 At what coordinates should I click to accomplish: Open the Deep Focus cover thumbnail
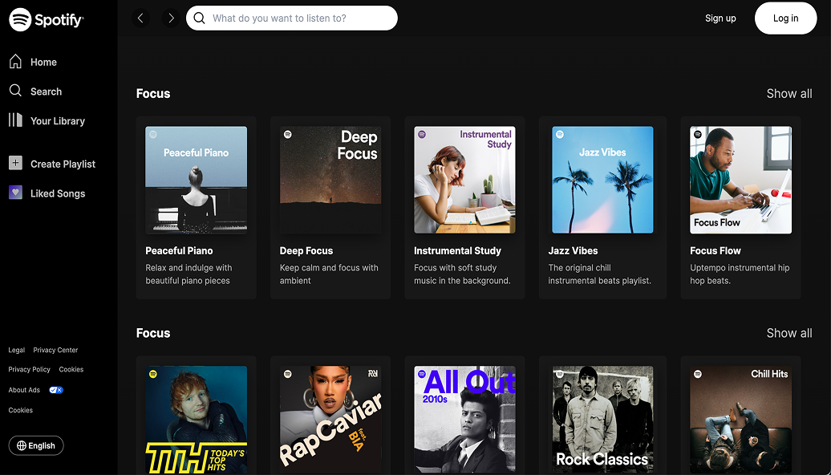pos(330,180)
